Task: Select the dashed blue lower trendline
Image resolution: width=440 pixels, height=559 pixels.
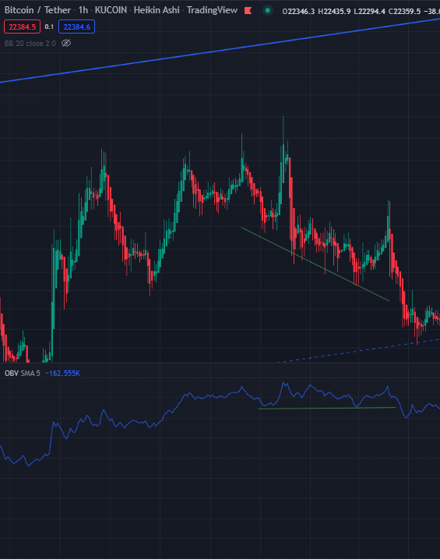Action: pyautogui.click(x=359, y=350)
